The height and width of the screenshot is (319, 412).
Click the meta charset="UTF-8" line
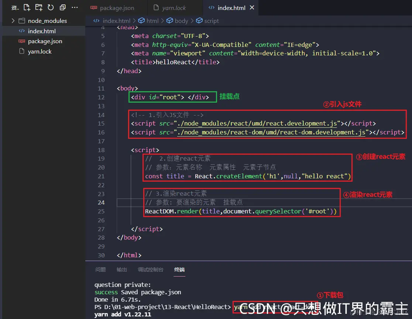[170, 36]
